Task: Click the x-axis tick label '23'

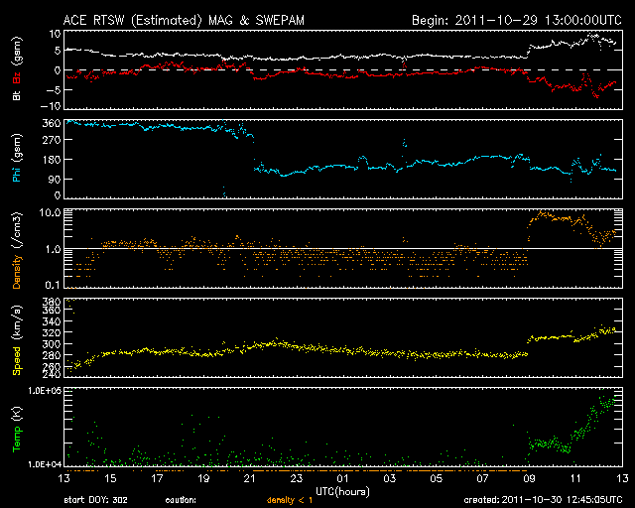Action: 296,478
